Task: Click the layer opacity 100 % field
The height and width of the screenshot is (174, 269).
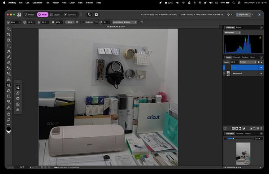Action: [x=234, y=62]
